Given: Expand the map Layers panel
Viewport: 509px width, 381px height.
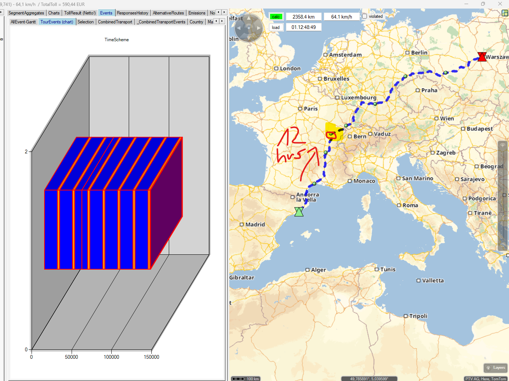Looking at the screenshot, I should tap(496, 368).
